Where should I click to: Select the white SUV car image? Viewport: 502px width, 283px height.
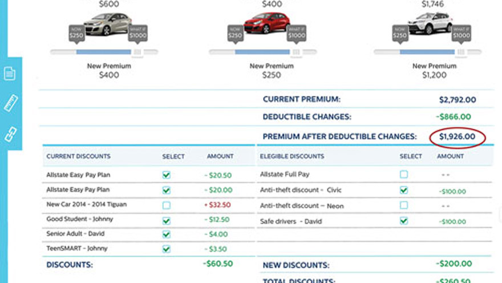430,24
